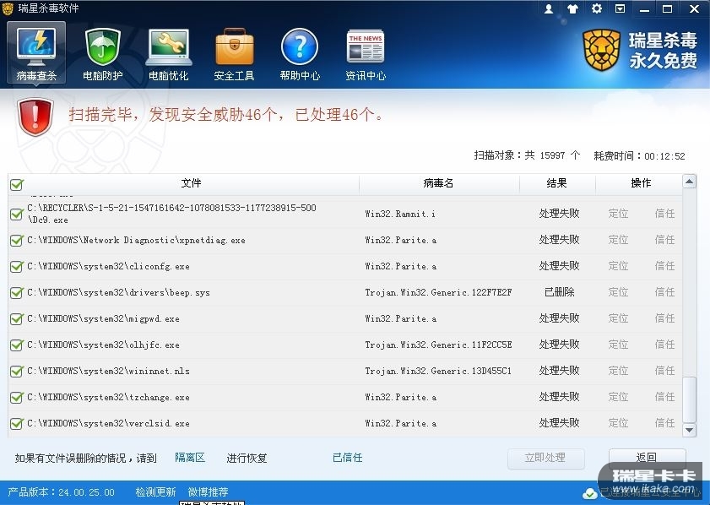Click the 病毒名 column header
This screenshot has width=710, height=505.
pos(438,183)
